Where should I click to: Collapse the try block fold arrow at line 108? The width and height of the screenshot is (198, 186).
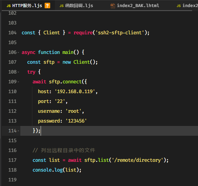[18, 72]
